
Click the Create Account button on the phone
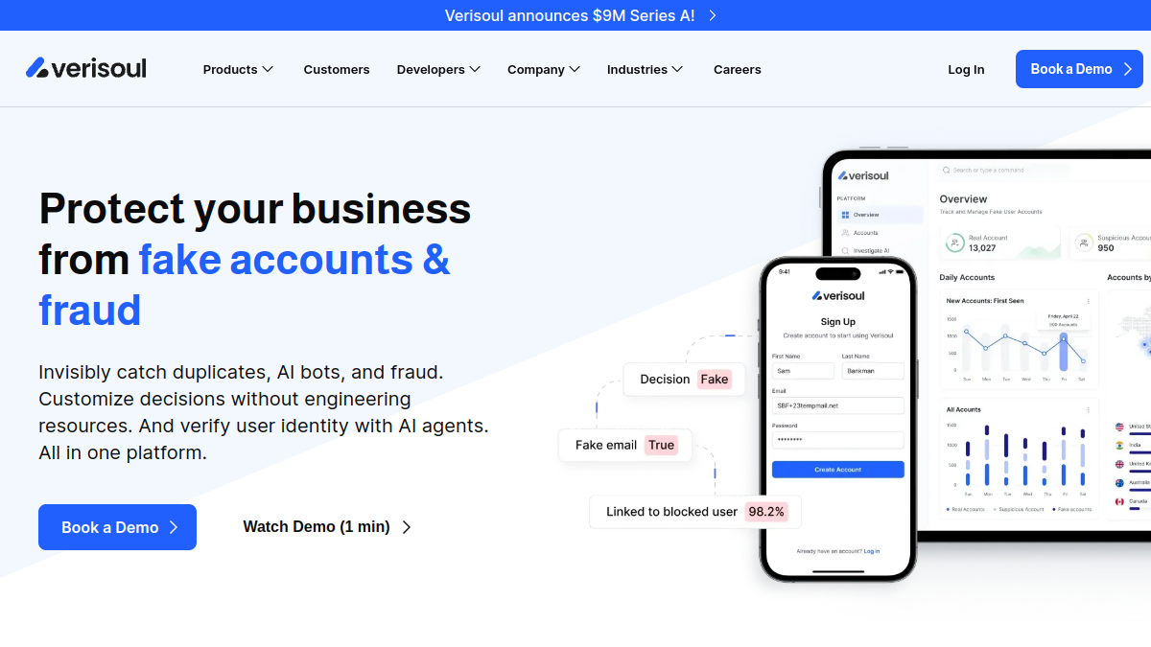click(x=838, y=470)
